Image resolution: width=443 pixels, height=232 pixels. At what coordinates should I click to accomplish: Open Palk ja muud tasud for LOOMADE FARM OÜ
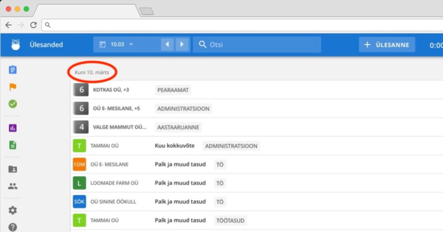pos(180,183)
